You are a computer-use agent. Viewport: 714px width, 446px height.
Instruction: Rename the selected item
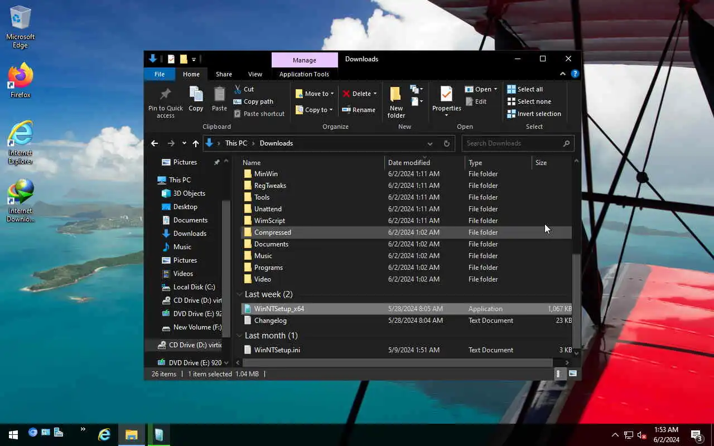[x=359, y=110]
